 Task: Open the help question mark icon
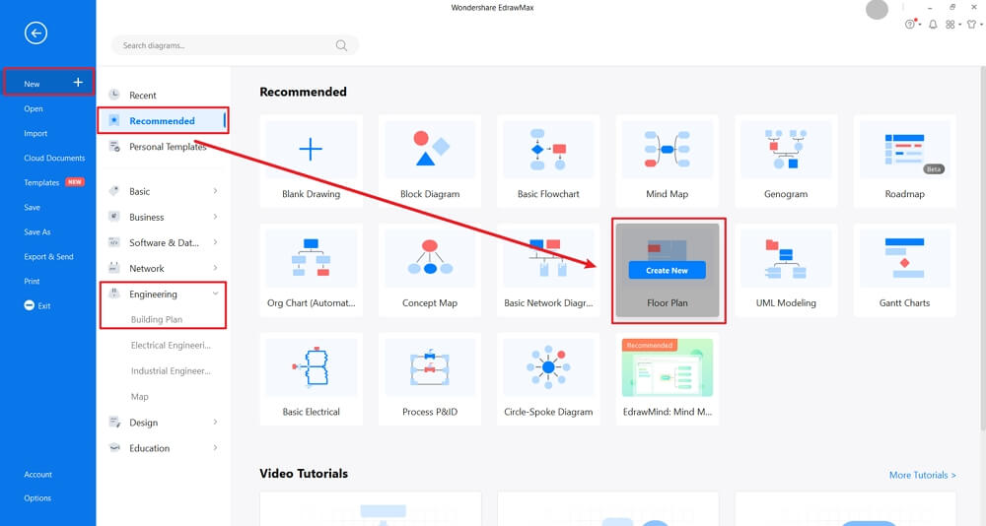pyautogui.click(x=910, y=24)
